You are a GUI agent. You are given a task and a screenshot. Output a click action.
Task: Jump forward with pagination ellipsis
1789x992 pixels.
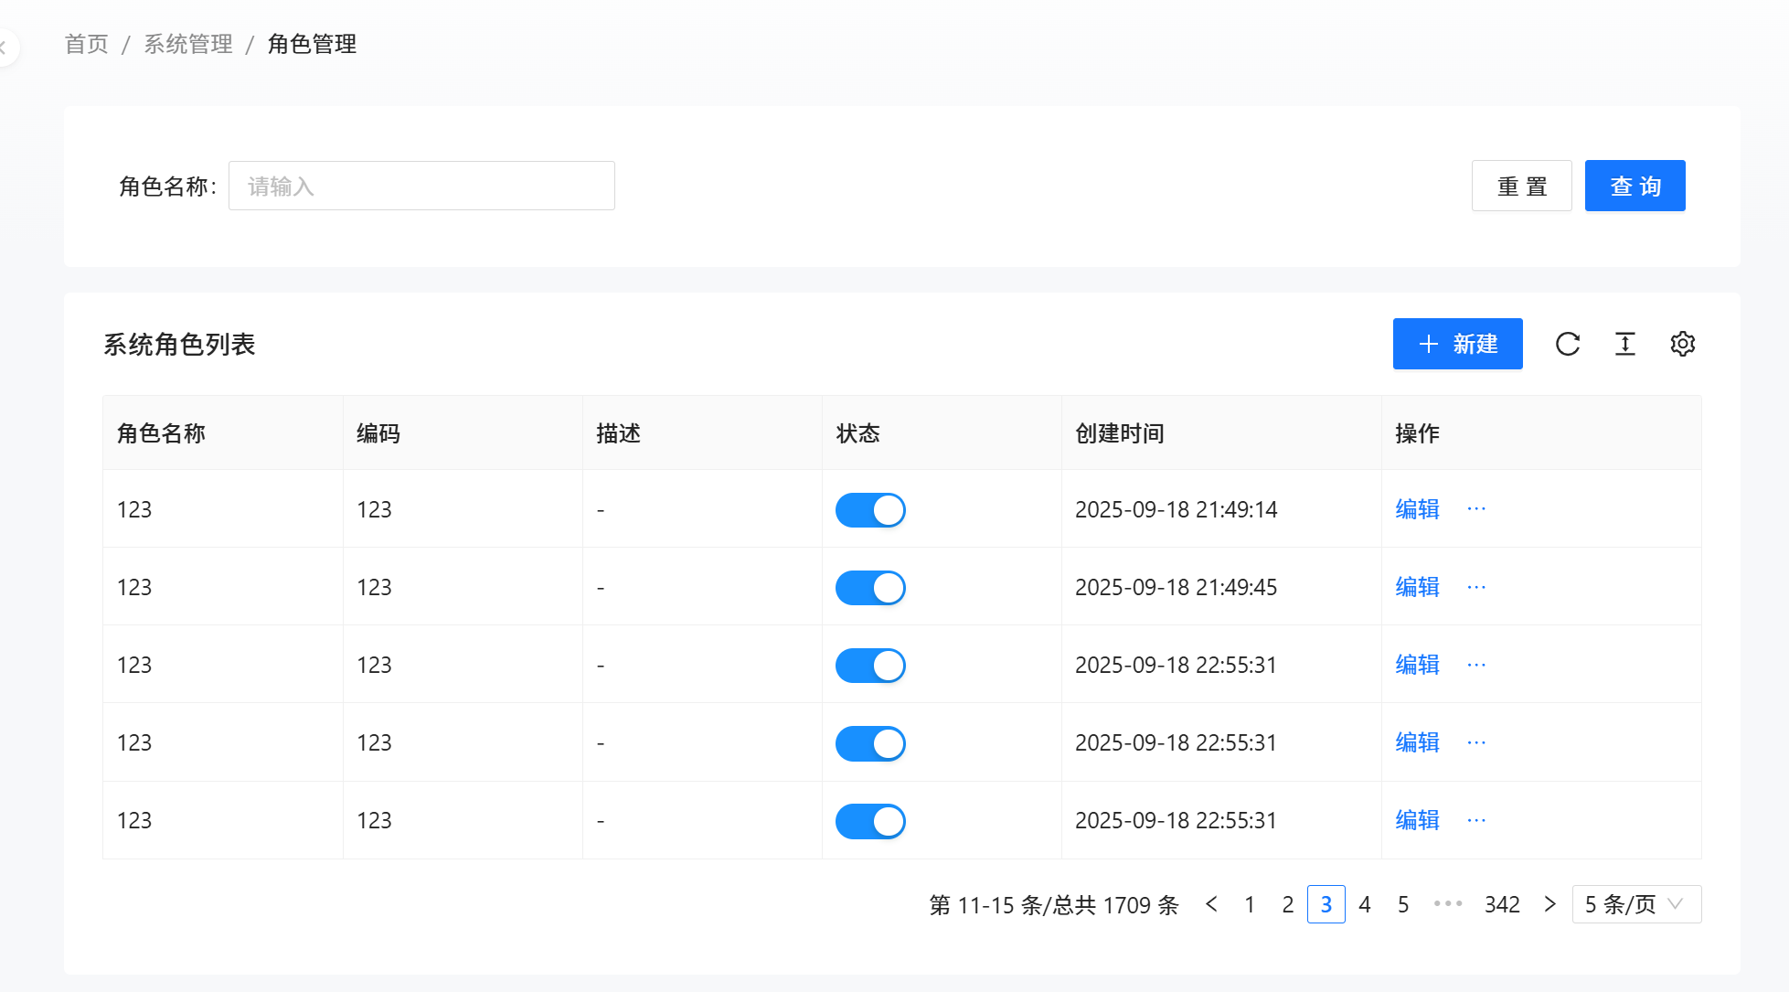pos(1448,904)
